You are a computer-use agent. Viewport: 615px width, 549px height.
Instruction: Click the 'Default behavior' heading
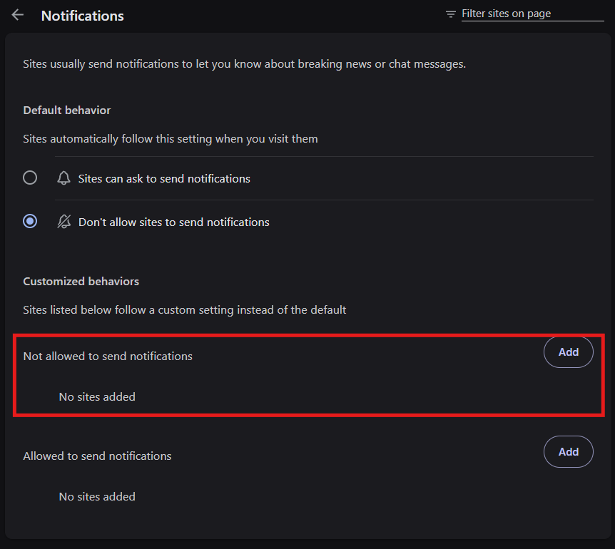coord(67,110)
